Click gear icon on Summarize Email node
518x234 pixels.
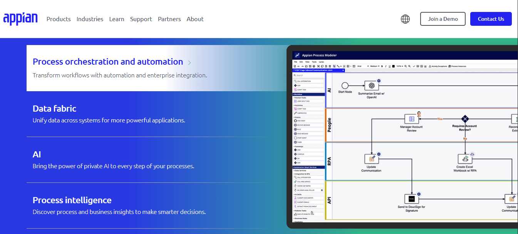pyautogui.click(x=379, y=80)
